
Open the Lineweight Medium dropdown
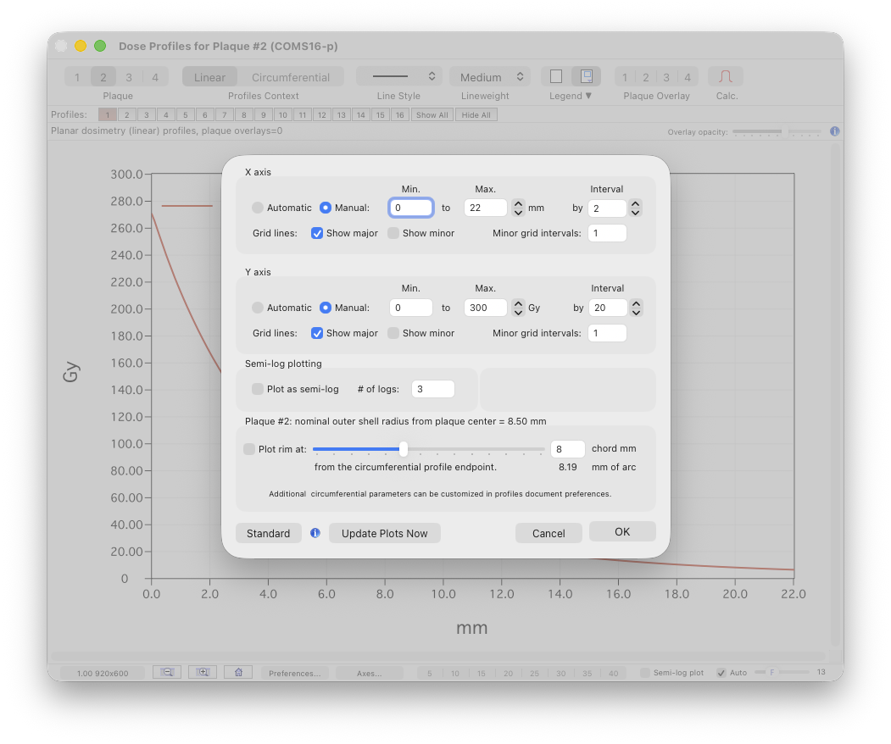(490, 77)
